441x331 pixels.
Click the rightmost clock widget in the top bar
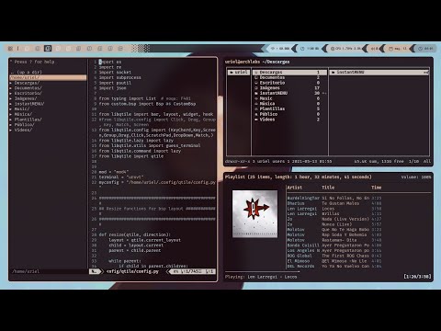(426, 49)
